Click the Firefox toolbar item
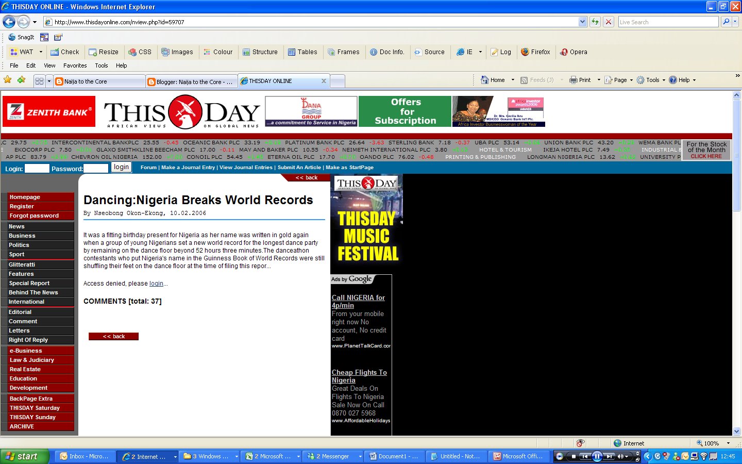This screenshot has width=742, height=464. 535,52
